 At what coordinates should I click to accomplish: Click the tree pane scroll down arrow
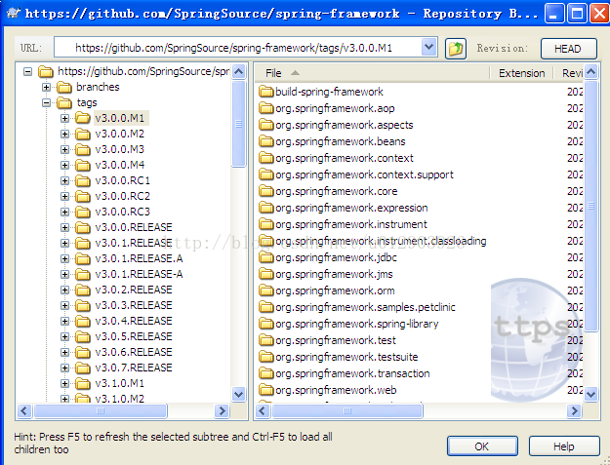(x=238, y=394)
